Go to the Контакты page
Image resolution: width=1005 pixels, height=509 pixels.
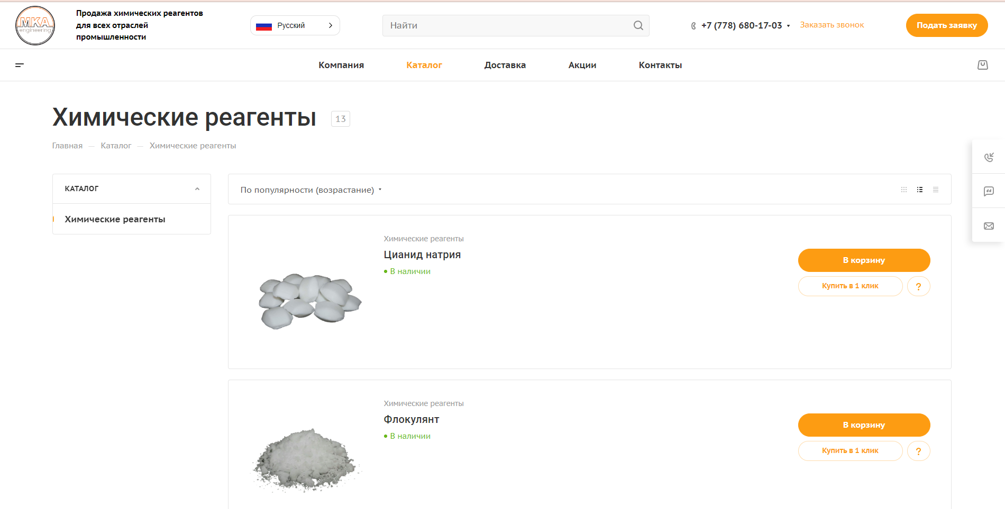point(660,65)
